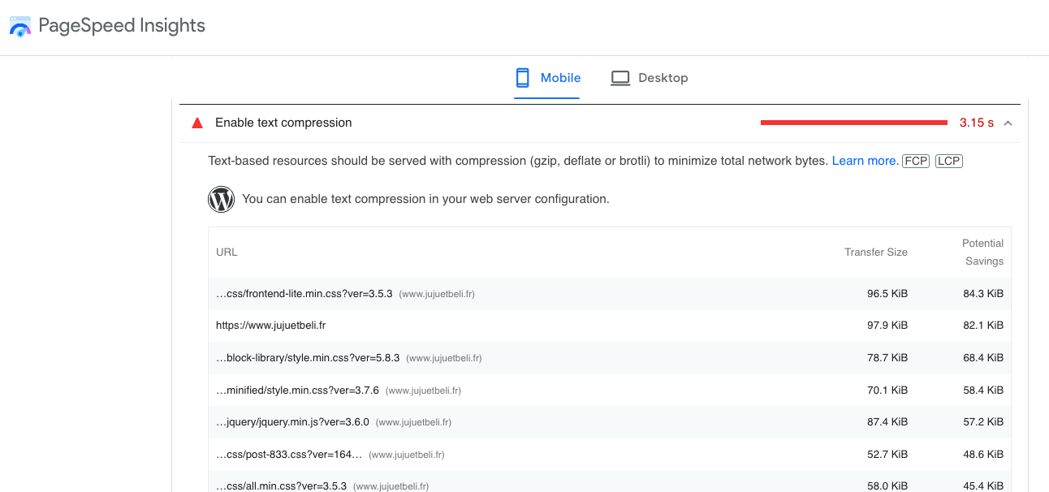
Task: Click the block-library/style.min.css URL
Action: coord(308,358)
